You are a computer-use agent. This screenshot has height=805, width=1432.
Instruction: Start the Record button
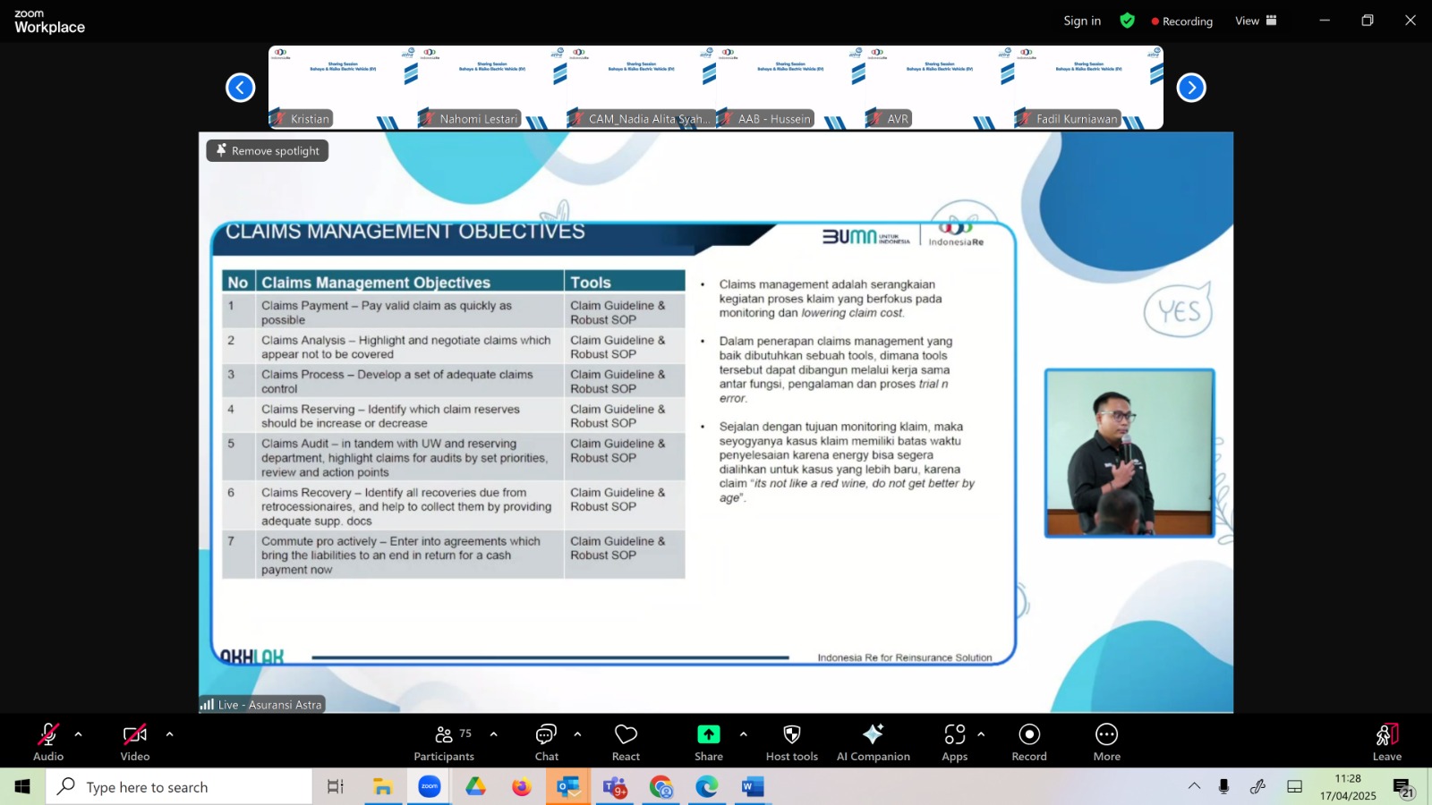click(x=1029, y=742)
